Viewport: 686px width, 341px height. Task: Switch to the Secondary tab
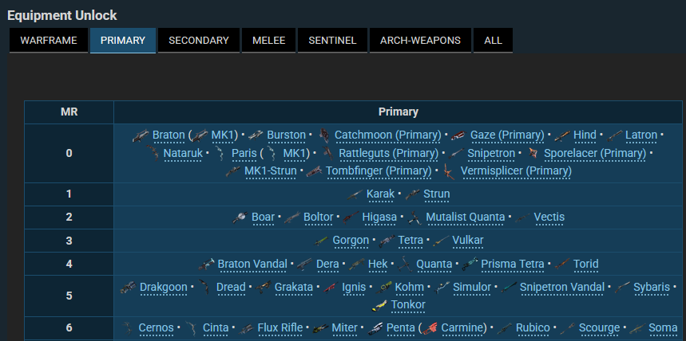click(199, 41)
